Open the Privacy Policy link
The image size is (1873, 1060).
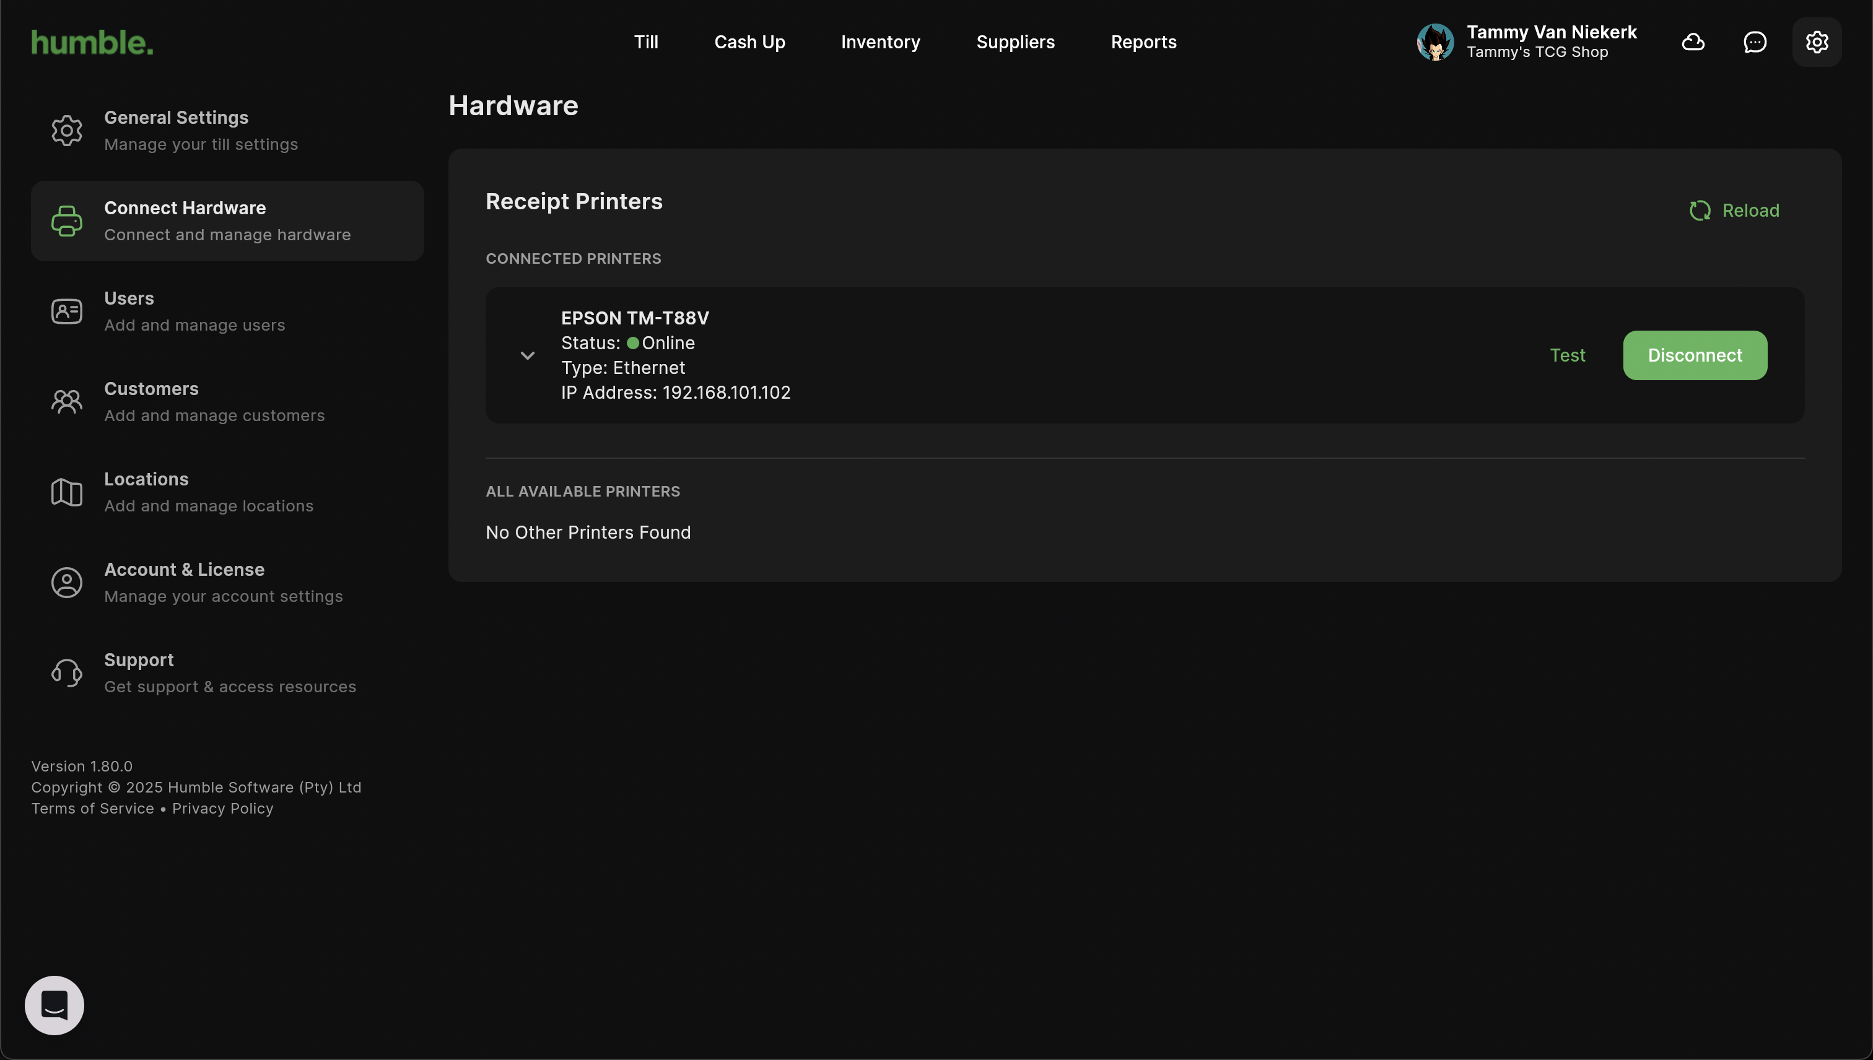(x=222, y=808)
